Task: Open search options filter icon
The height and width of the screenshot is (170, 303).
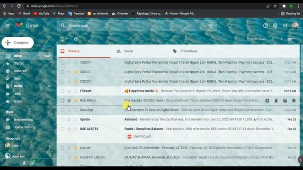Action: click(210, 25)
